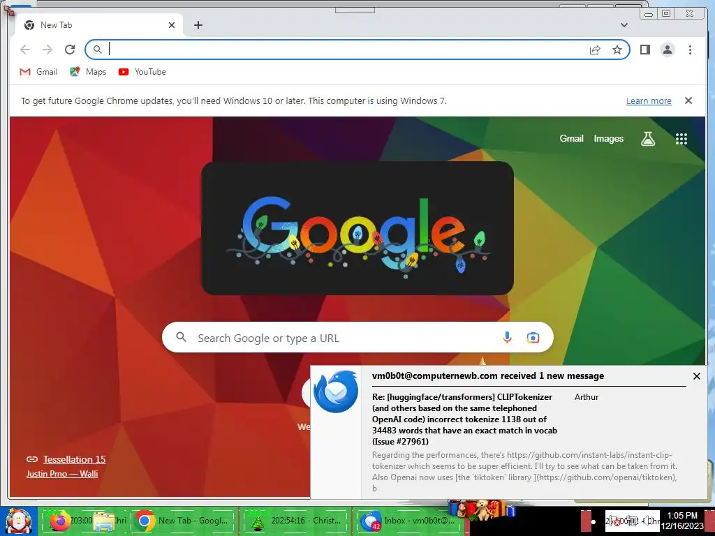Close the Thunderbird new message notification
Image resolution: width=715 pixels, height=536 pixels.
pos(697,376)
